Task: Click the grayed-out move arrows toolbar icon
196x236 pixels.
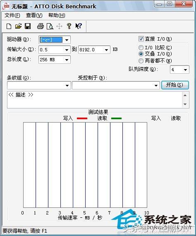Action: pyautogui.click(x=60, y=26)
